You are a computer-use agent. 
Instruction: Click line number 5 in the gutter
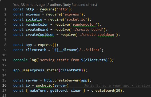click(5, 29)
